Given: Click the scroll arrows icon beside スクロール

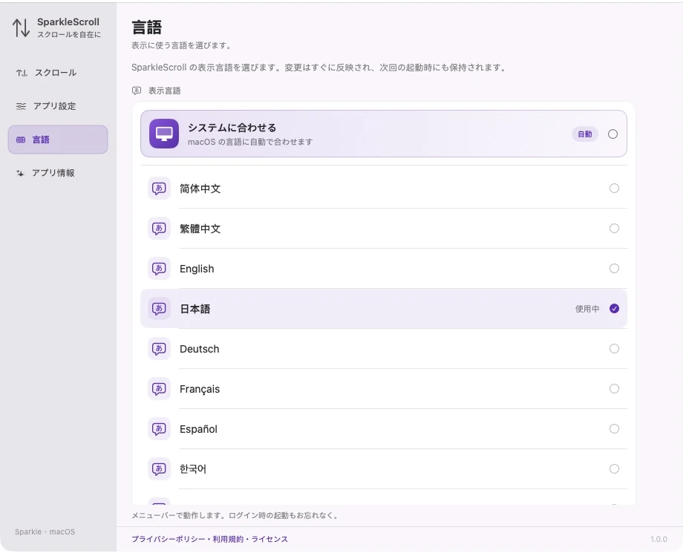Looking at the screenshot, I should click(22, 73).
